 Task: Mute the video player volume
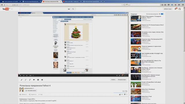click(27, 75)
